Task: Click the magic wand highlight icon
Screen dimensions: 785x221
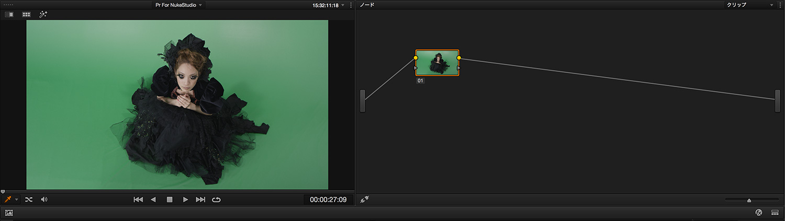Action: (43, 15)
